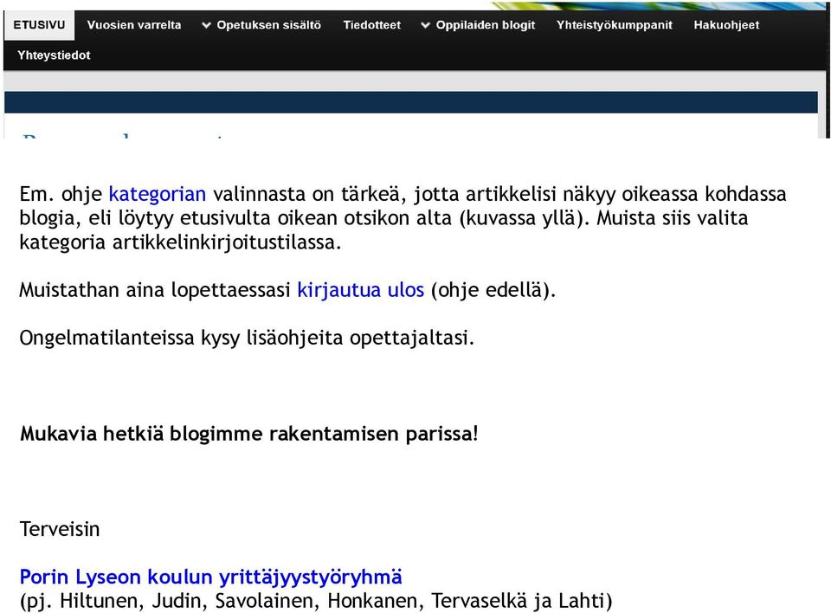Open the Opetuksen sisältö menu item
This screenshot has height=613, width=831.
(x=268, y=25)
